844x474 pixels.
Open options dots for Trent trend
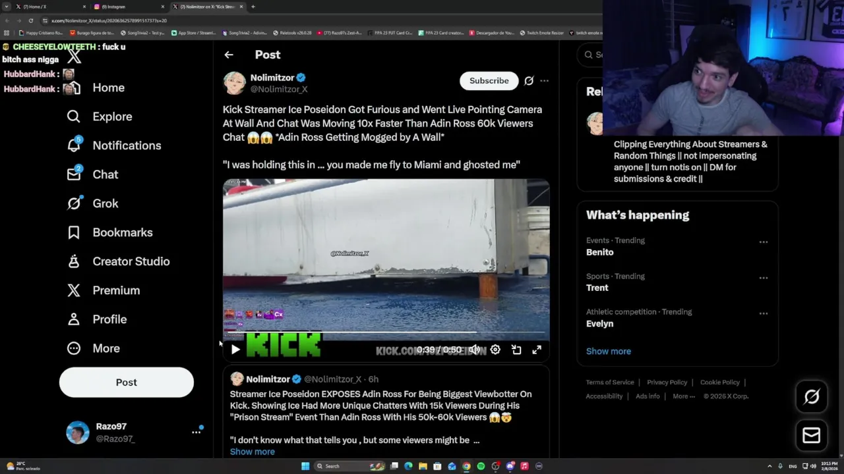point(763,278)
